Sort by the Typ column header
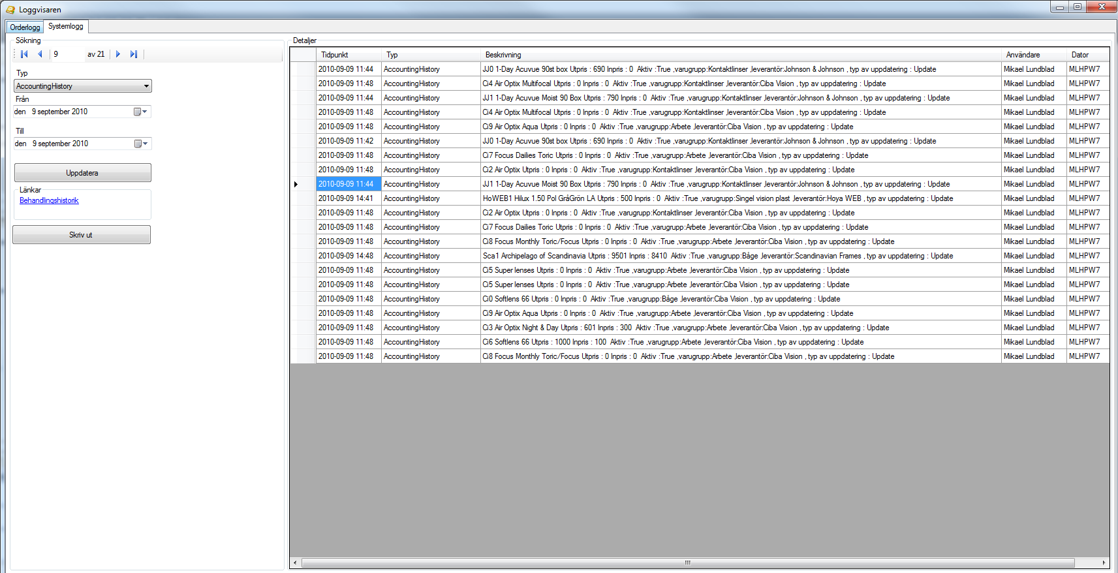 click(431, 55)
